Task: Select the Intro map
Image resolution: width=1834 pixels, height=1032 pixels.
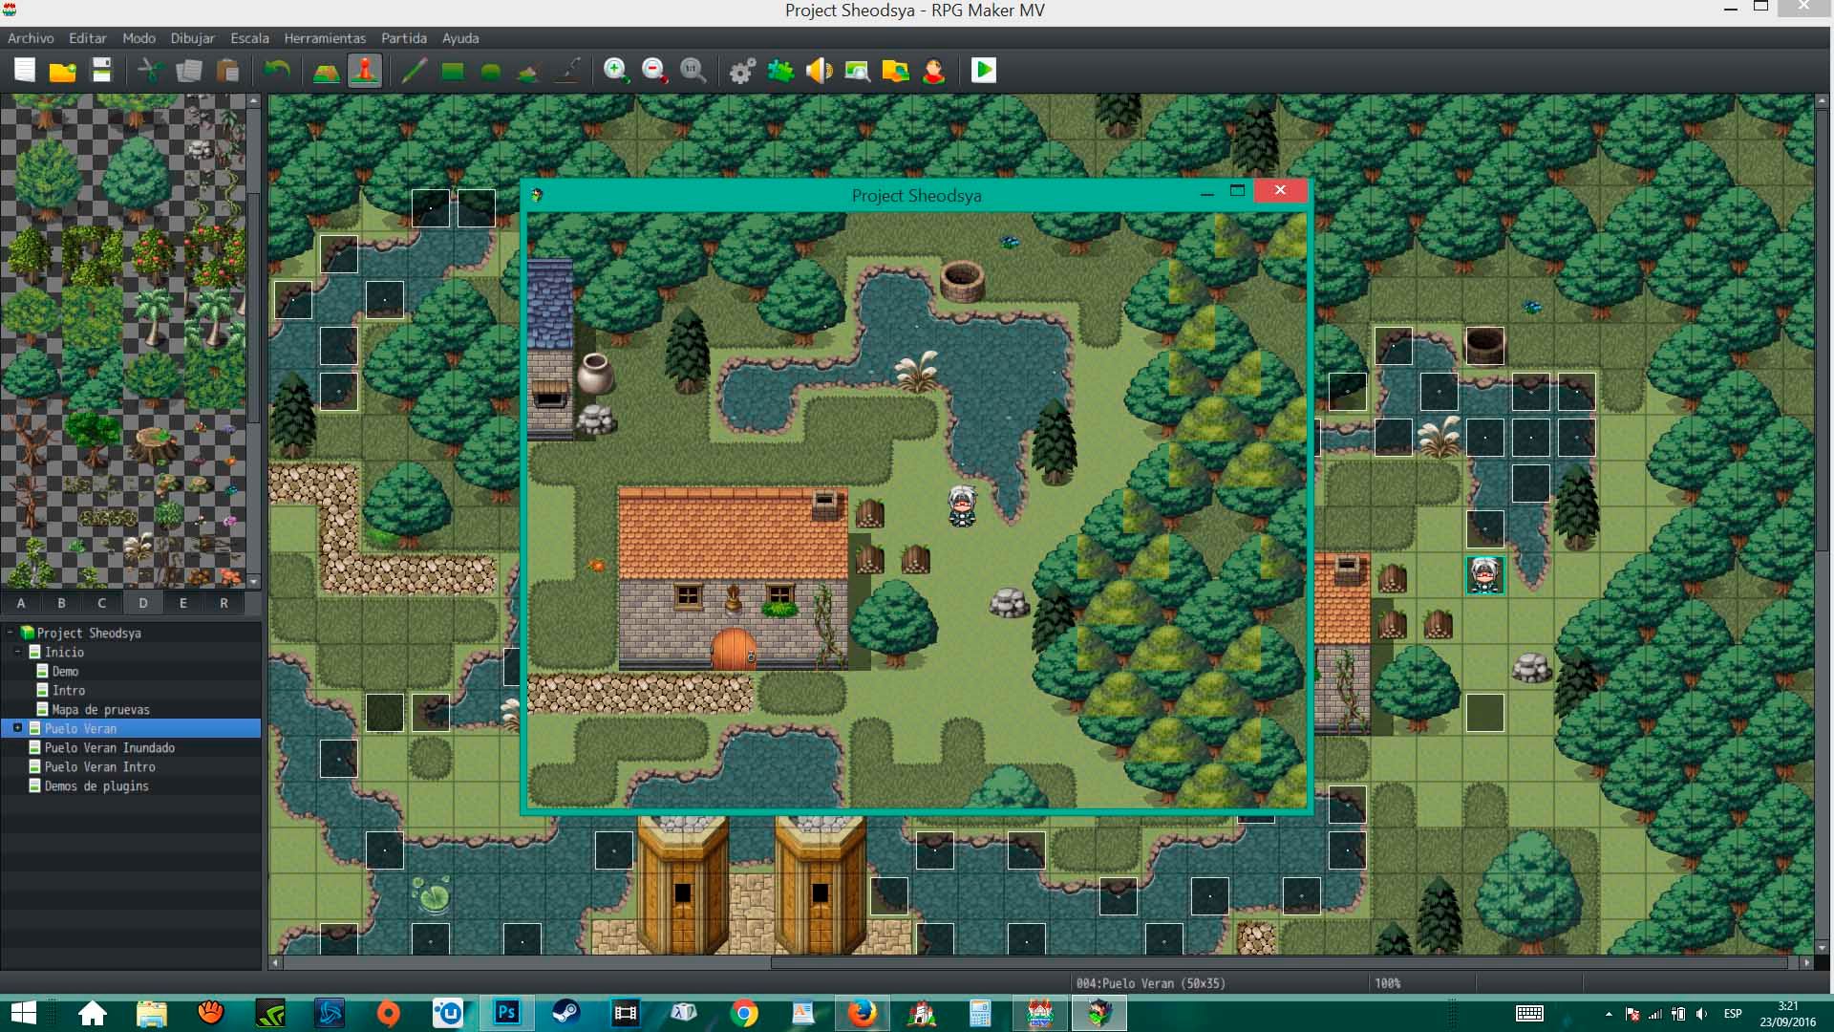Action: (x=69, y=690)
